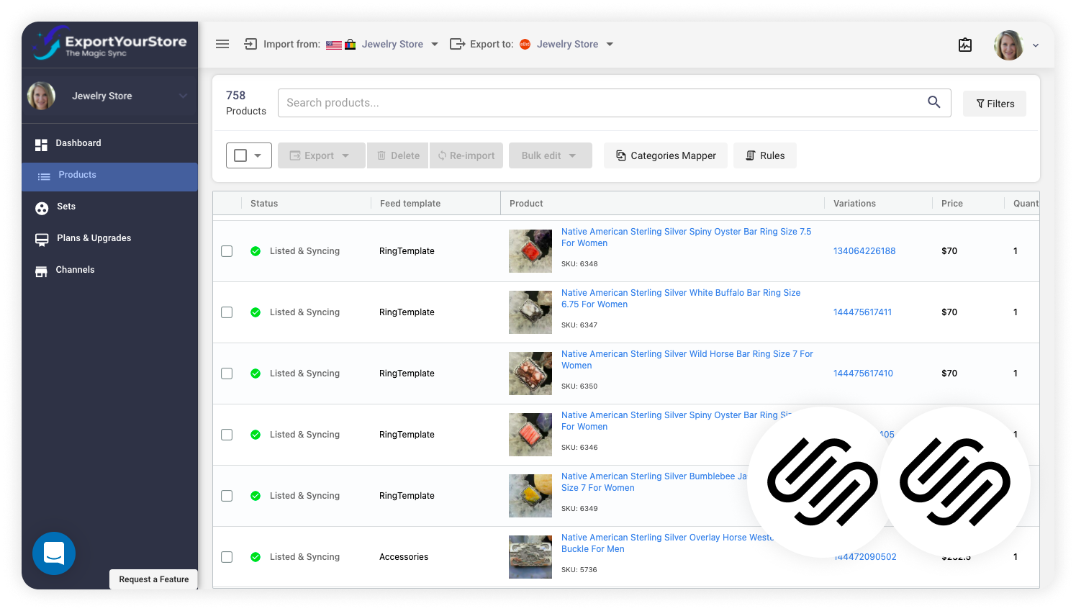Tick checkbox for SKU 6350 row
The width and height of the screenshot is (1076, 611).
click(x=227, y=374)
